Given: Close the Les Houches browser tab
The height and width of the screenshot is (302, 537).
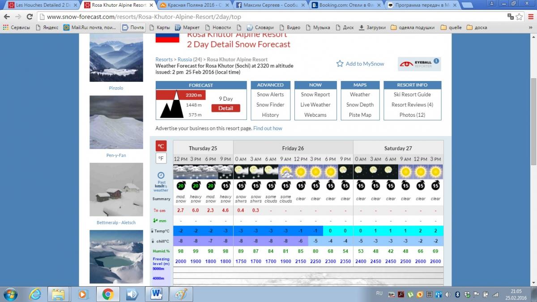Looking at the screenshot, I should pyautogui.click(x=76, y=5).
